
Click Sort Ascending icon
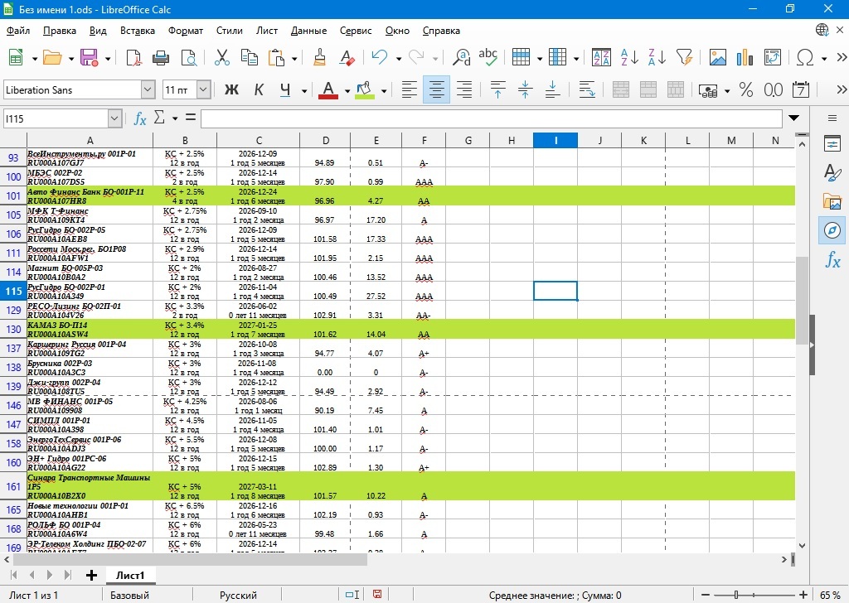pyautogui.click(x=629, y=57)
